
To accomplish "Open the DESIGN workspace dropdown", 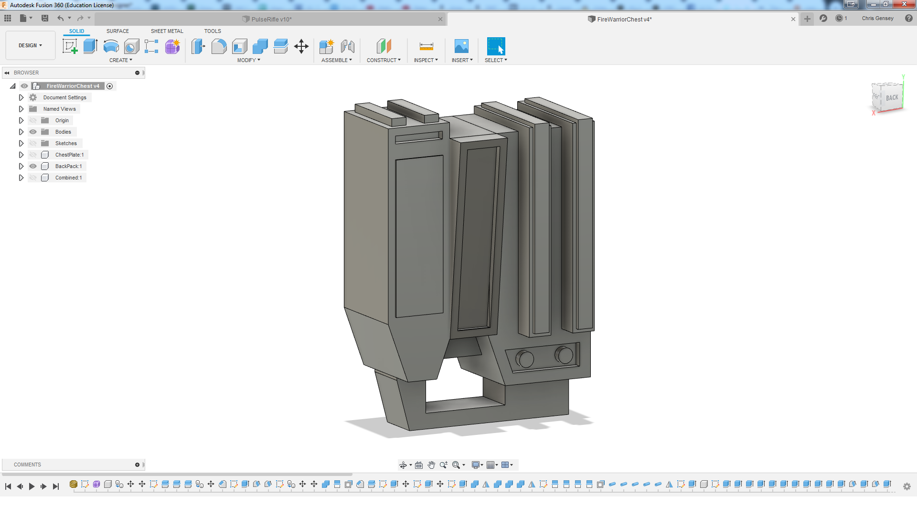I will point(30,45).
